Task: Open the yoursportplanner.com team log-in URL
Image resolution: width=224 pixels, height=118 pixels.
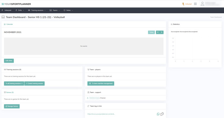Action: pos(101,114)
